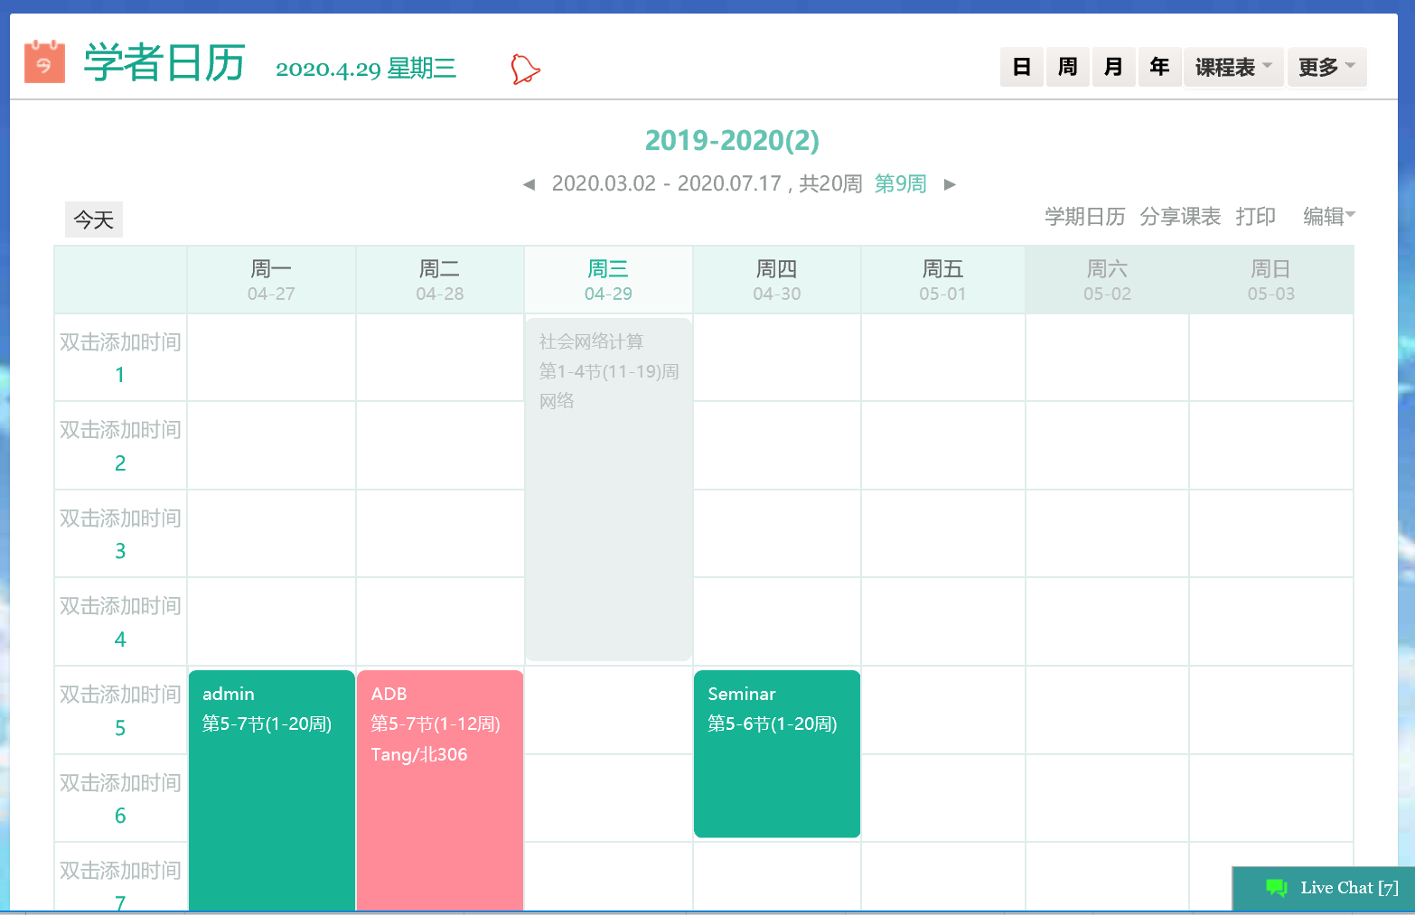Switch to month view (月)
The height and width of the screenshot is (915, 1415).
pos(1113,67)
